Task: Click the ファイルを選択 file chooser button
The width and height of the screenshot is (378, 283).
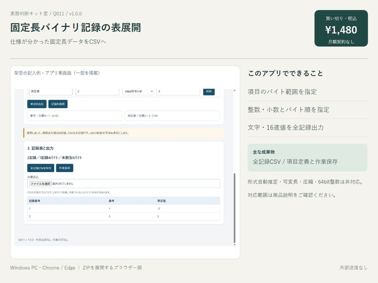Action: coord(40,184)
